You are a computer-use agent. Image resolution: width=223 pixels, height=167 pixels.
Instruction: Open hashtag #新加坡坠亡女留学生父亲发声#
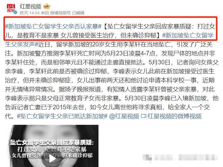click(x=109, y=40)
